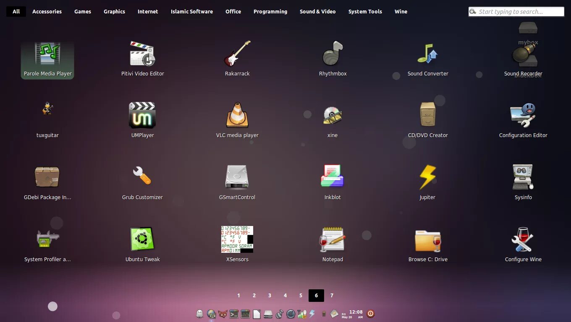571x322 pixels.
Task: Open terminal from the dock
Action: (234, 314)
